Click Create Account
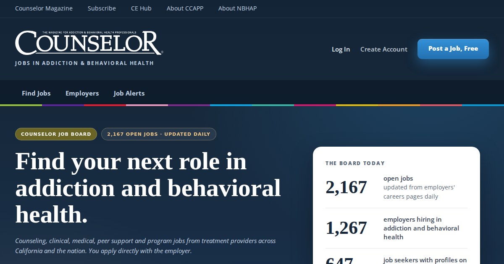 tap(384, 49)
